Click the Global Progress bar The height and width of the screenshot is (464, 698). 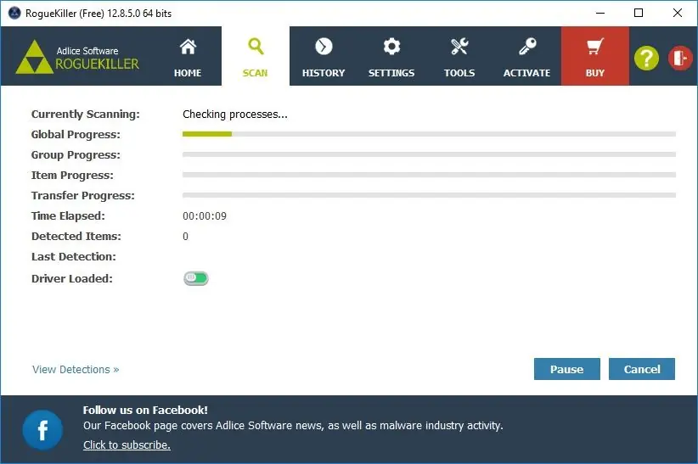coord(429,134)
